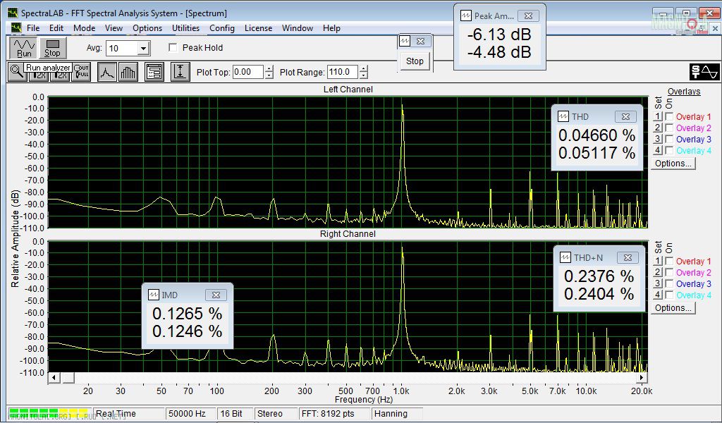This screenshot has height=423, width=722.
Task: Select the magnifier zoom tool
Action: point(17,72)
